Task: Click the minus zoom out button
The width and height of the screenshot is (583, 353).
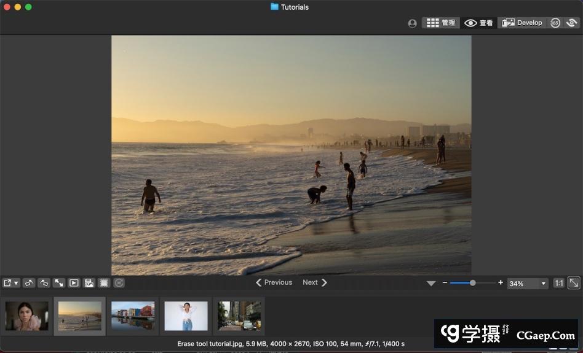Action: 445,282
